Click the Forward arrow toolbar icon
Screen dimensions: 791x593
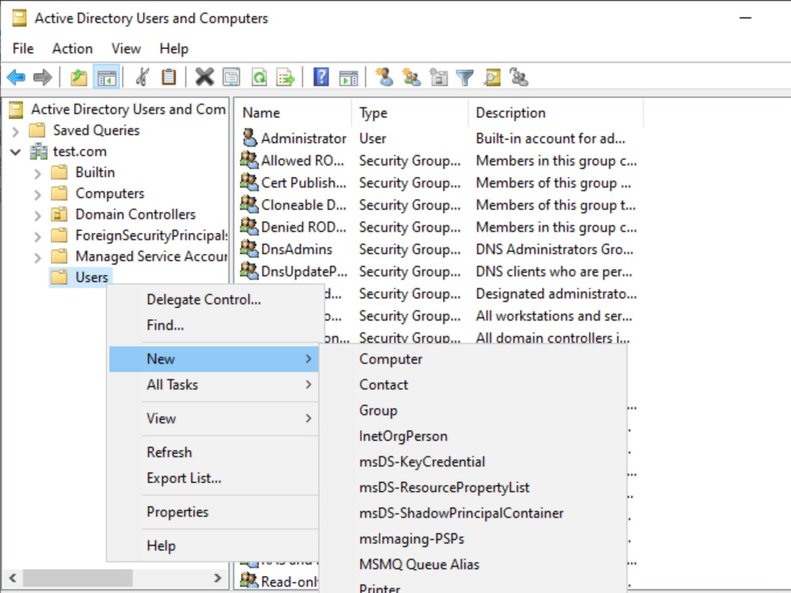[43, 77]
